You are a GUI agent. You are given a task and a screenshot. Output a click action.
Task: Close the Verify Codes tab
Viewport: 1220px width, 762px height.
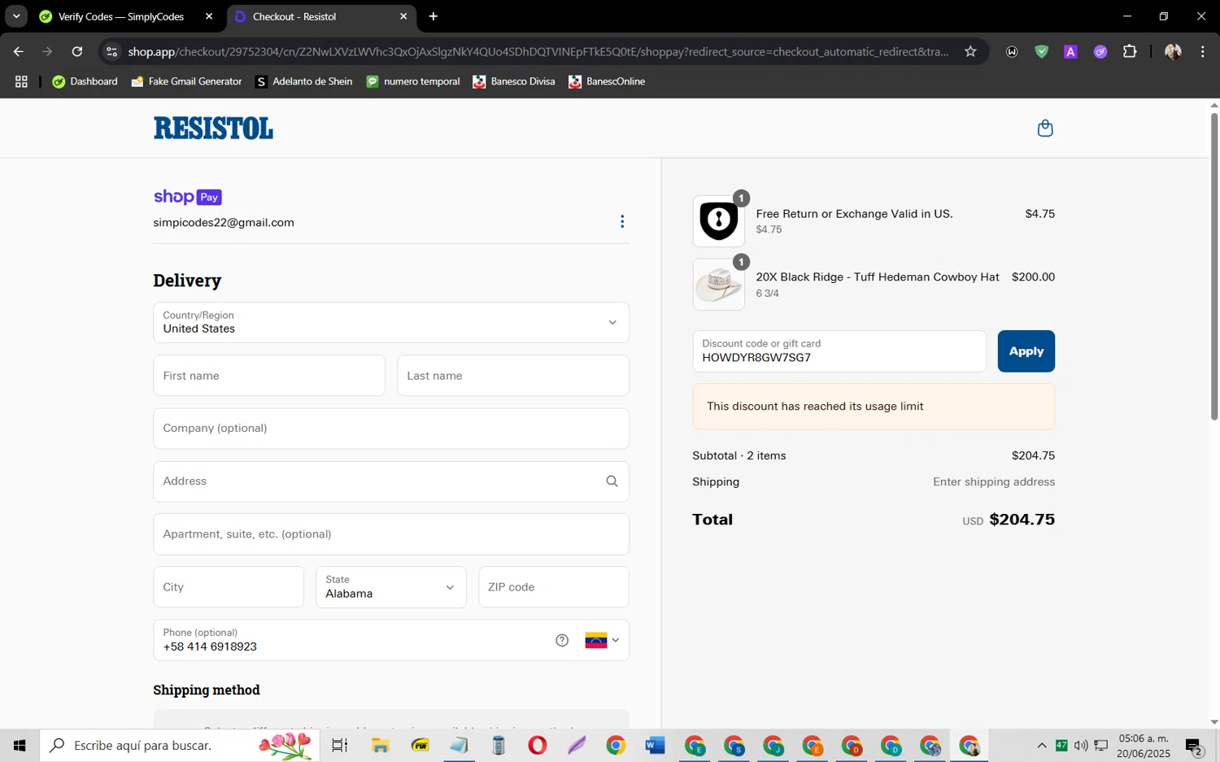[209, 16]
